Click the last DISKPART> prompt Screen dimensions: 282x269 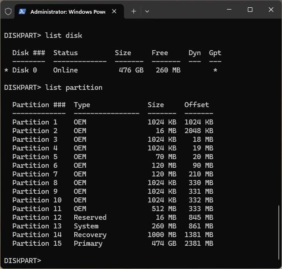tap(22, 261)
